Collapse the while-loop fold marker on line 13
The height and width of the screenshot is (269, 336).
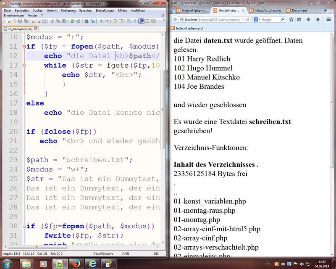pos(24,66)
